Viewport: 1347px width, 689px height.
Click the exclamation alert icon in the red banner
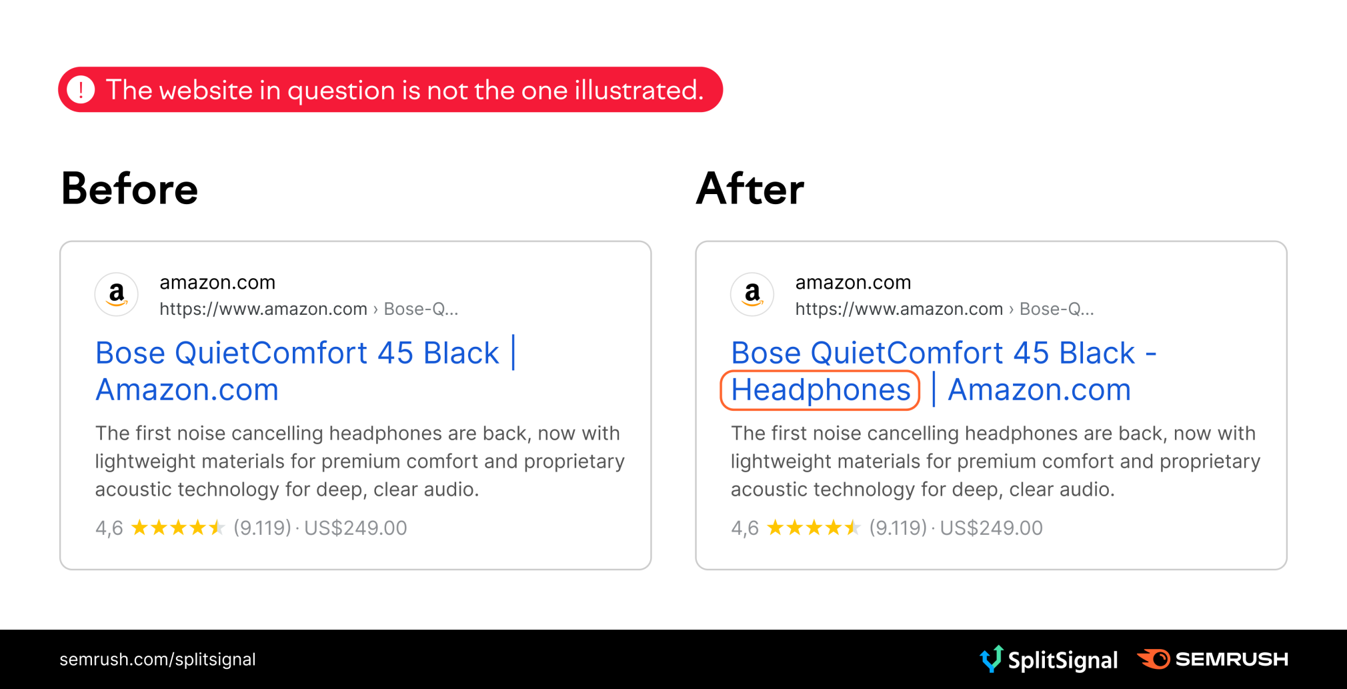[x=81, y=90]
